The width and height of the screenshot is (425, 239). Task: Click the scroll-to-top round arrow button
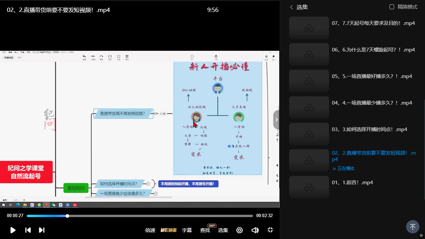412,227
